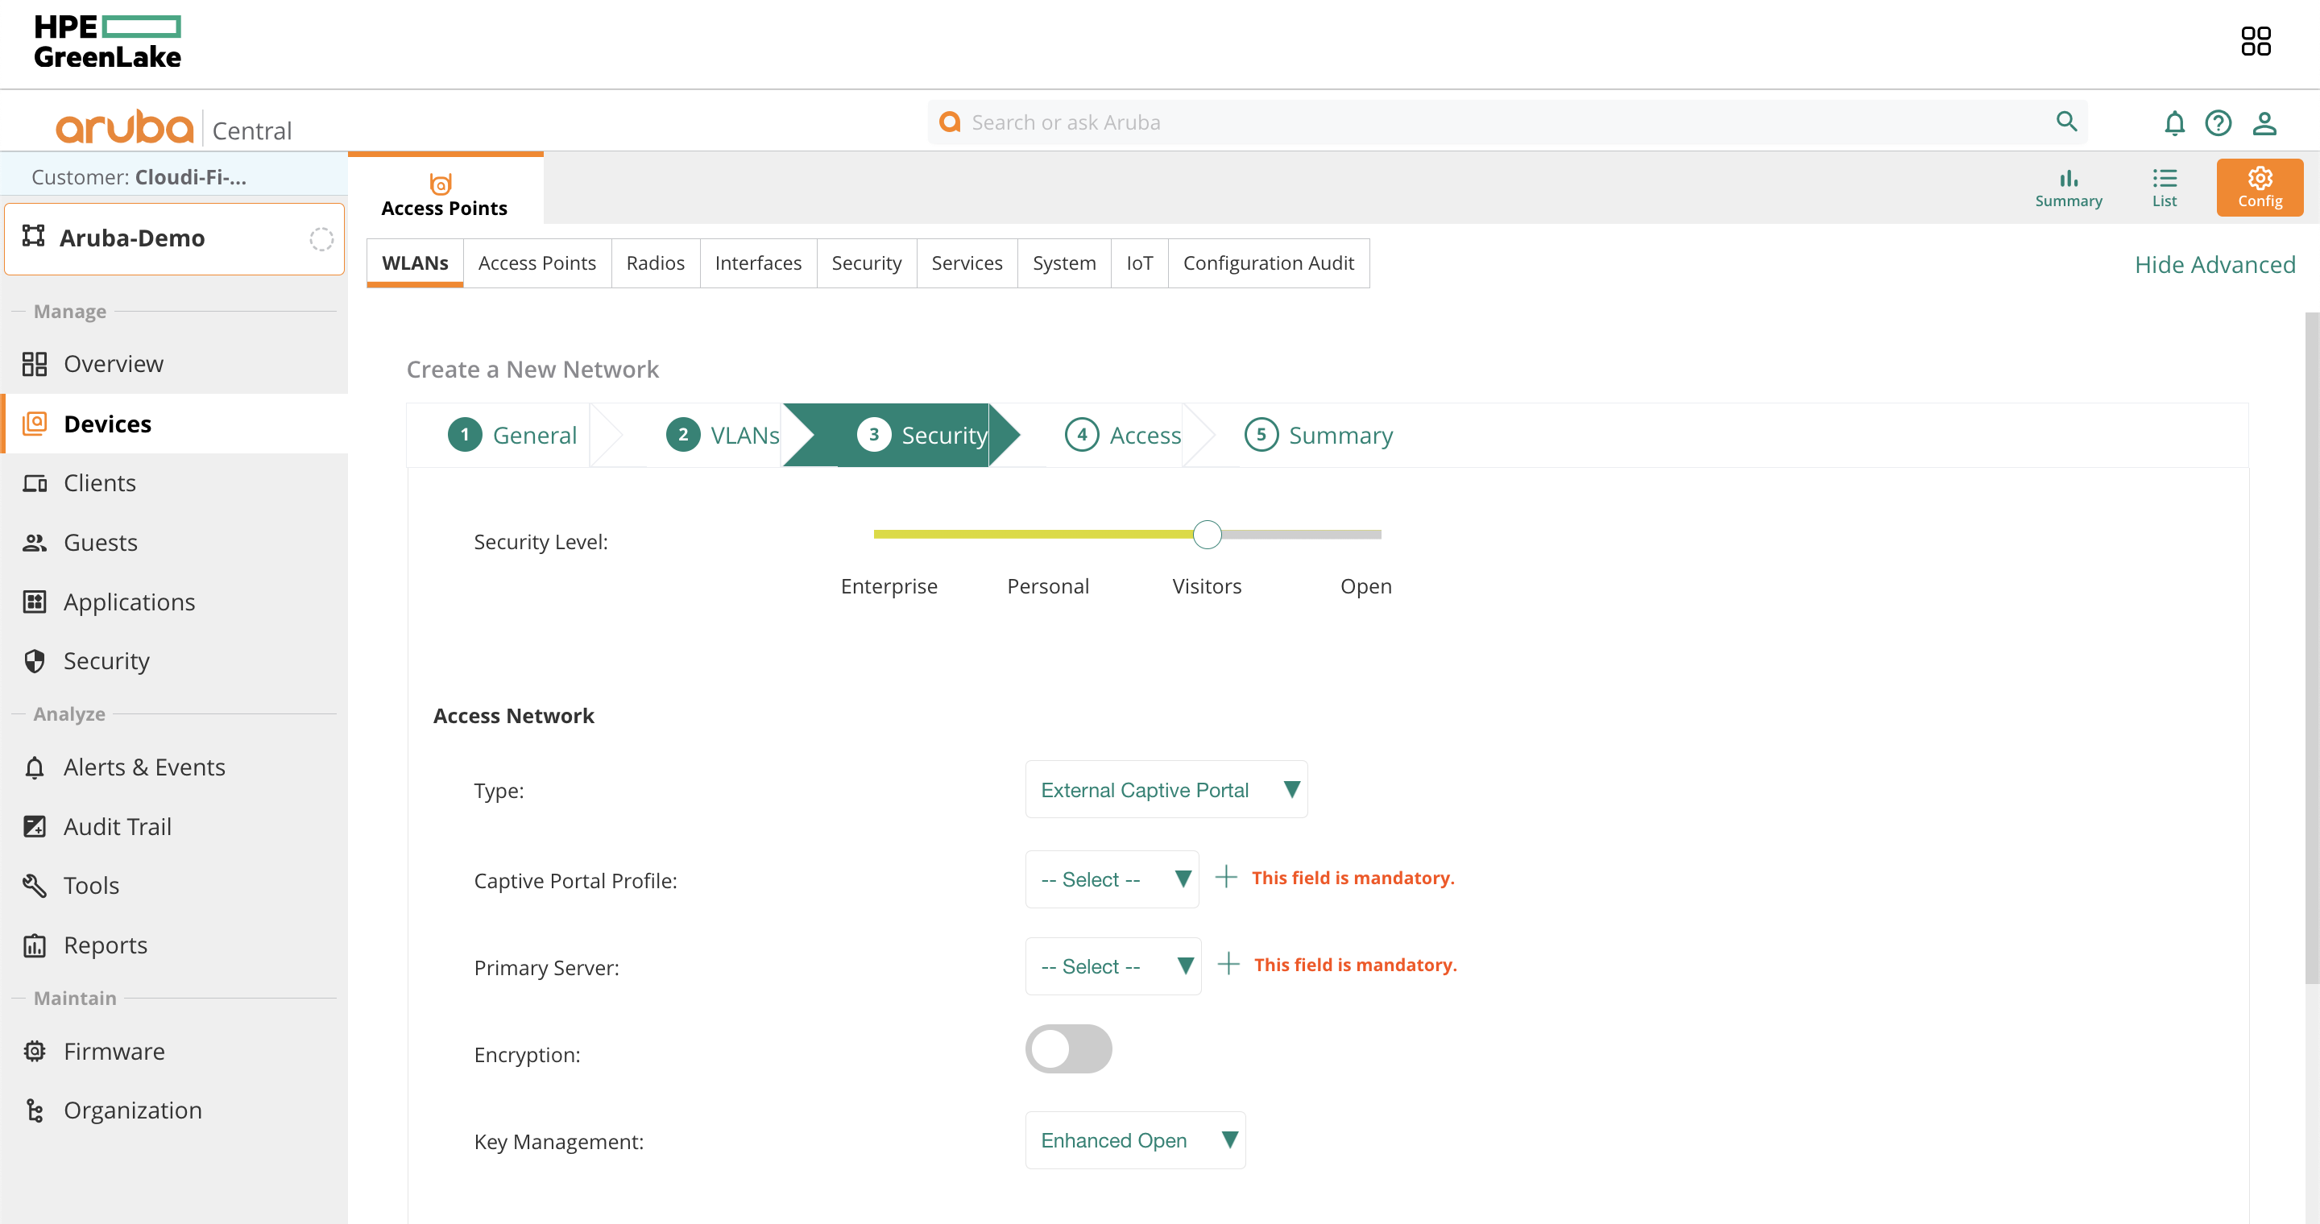Switch to Summary view mode

(x=2069, y=187)
